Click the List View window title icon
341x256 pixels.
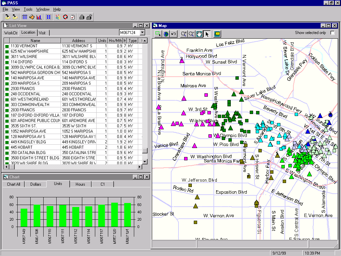click(x=6, y=25)
